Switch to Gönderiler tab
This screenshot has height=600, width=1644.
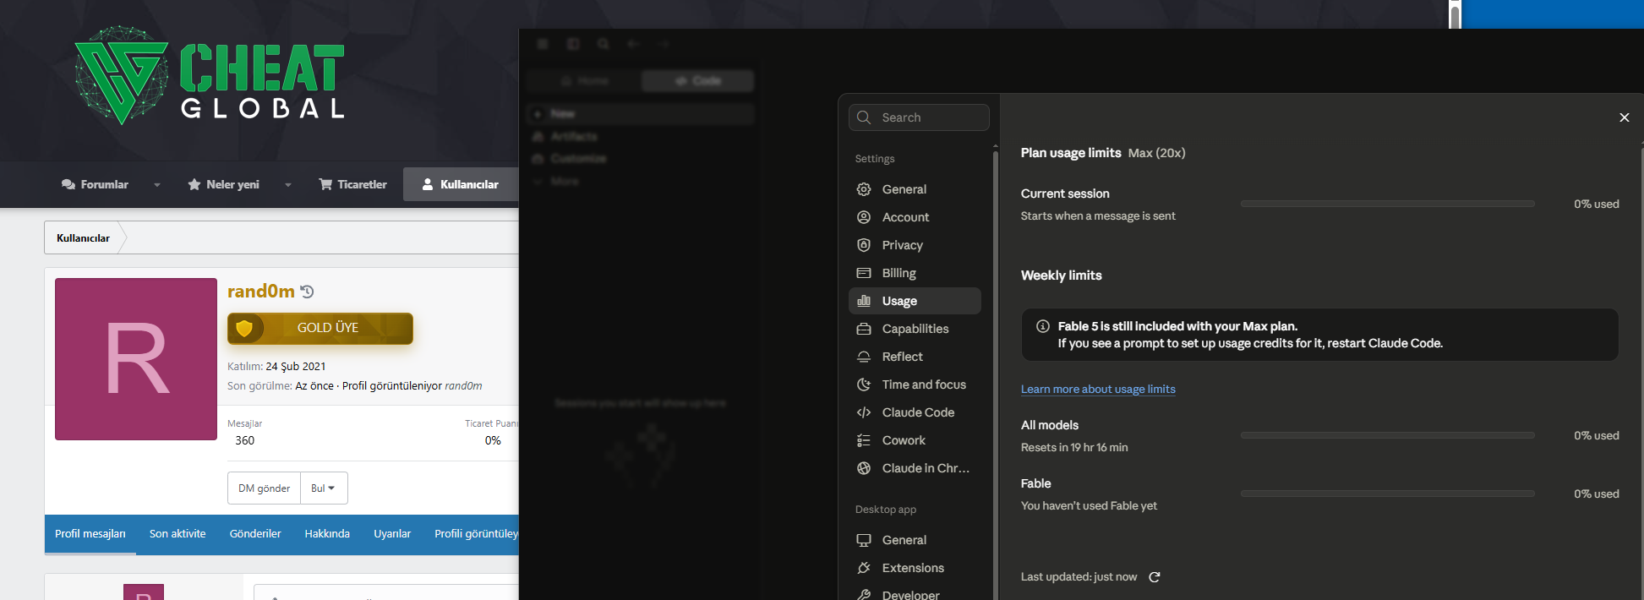coord(255,534)
